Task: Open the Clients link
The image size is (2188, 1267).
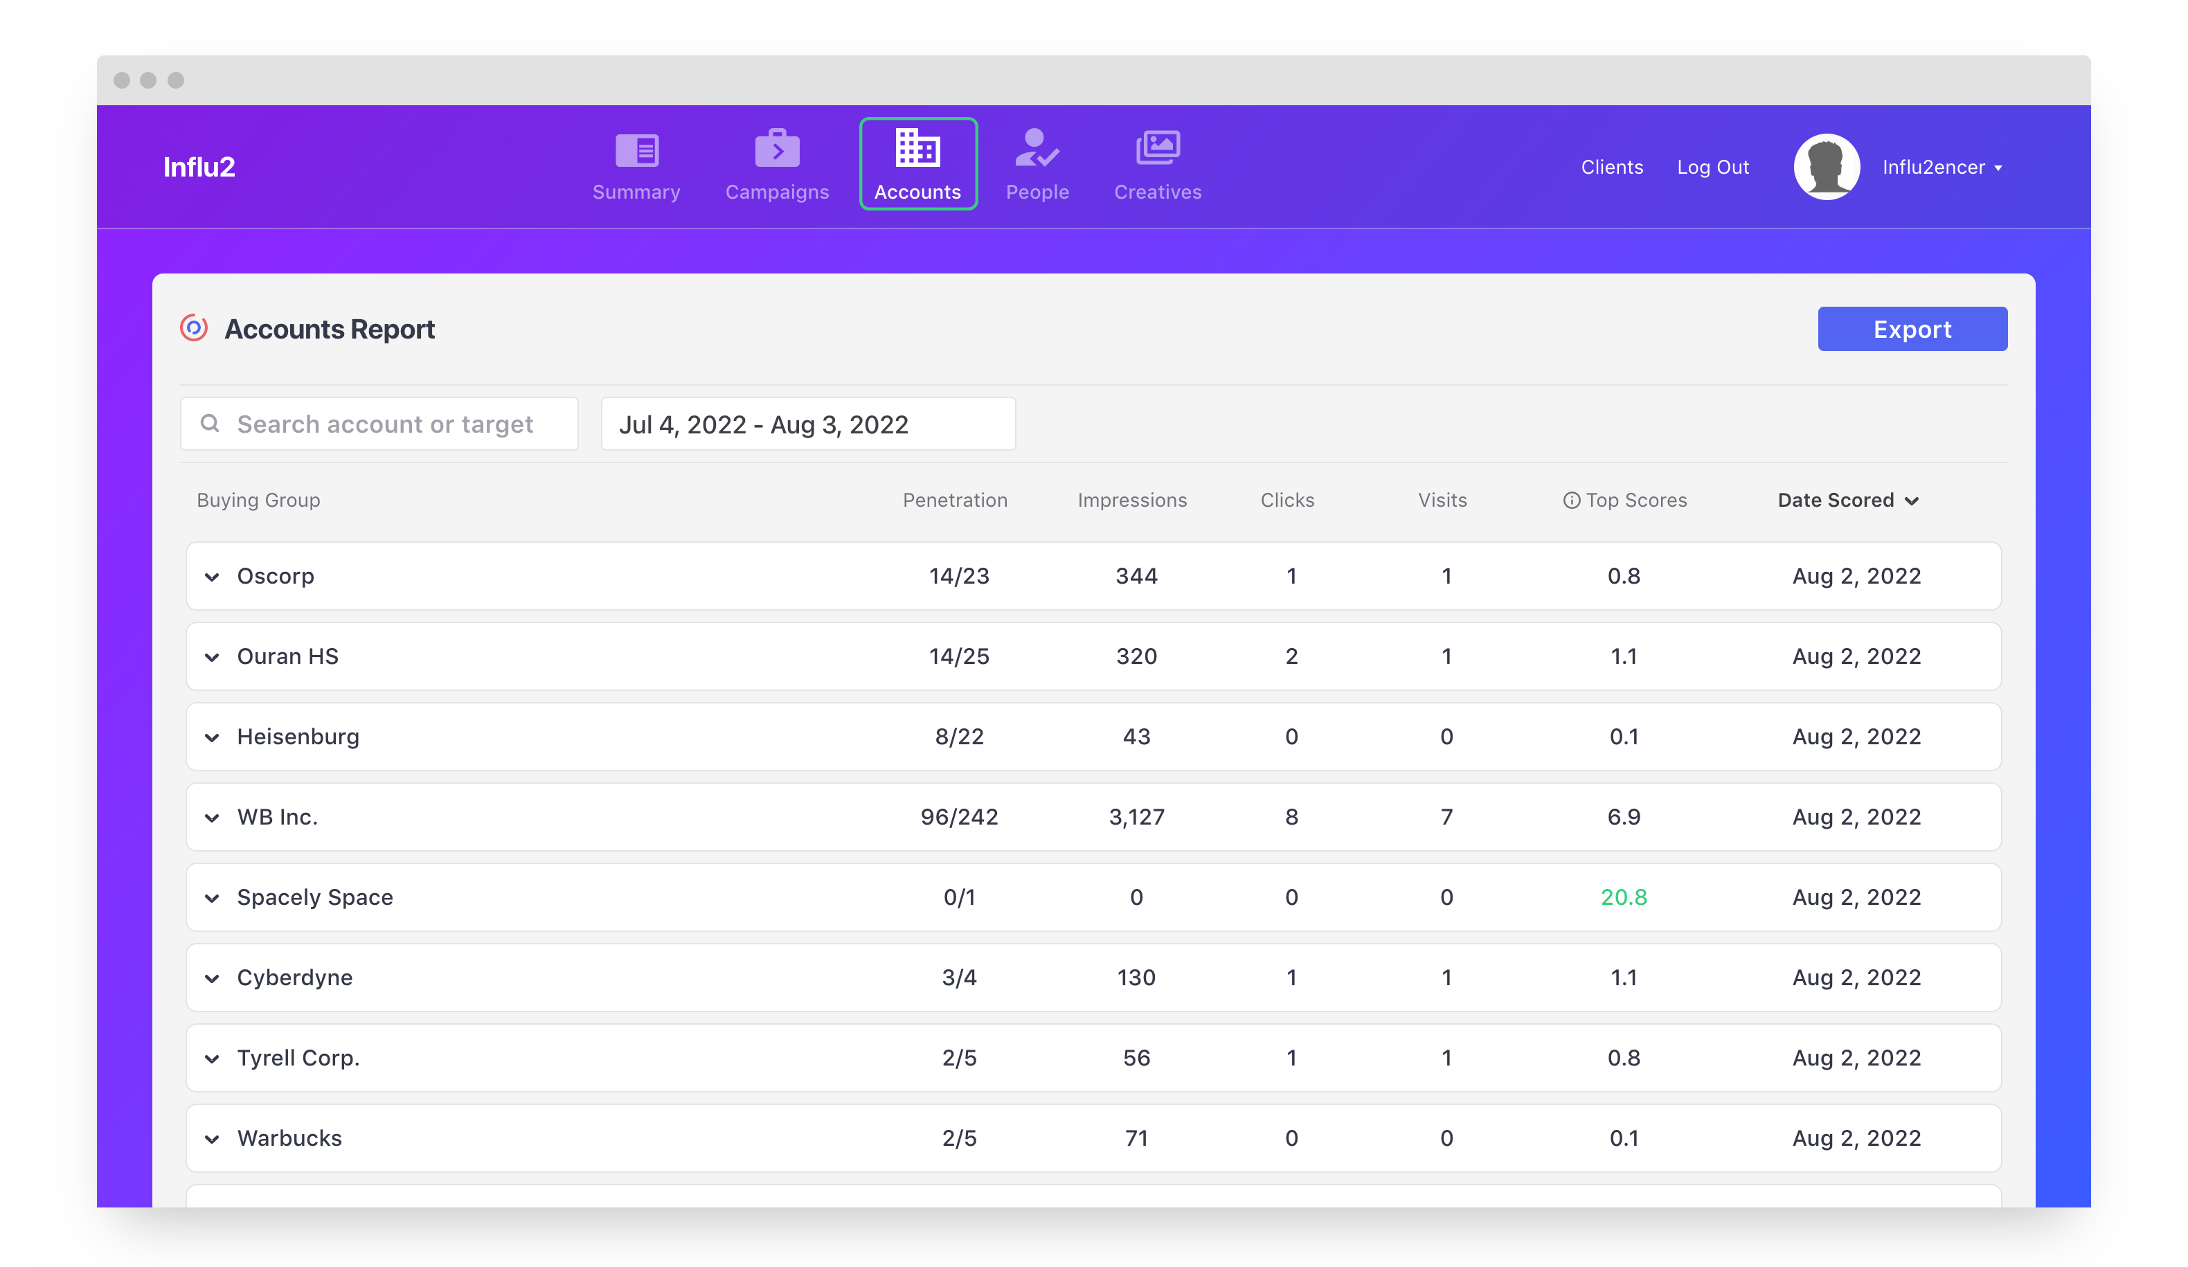Action: point(1611,168)
